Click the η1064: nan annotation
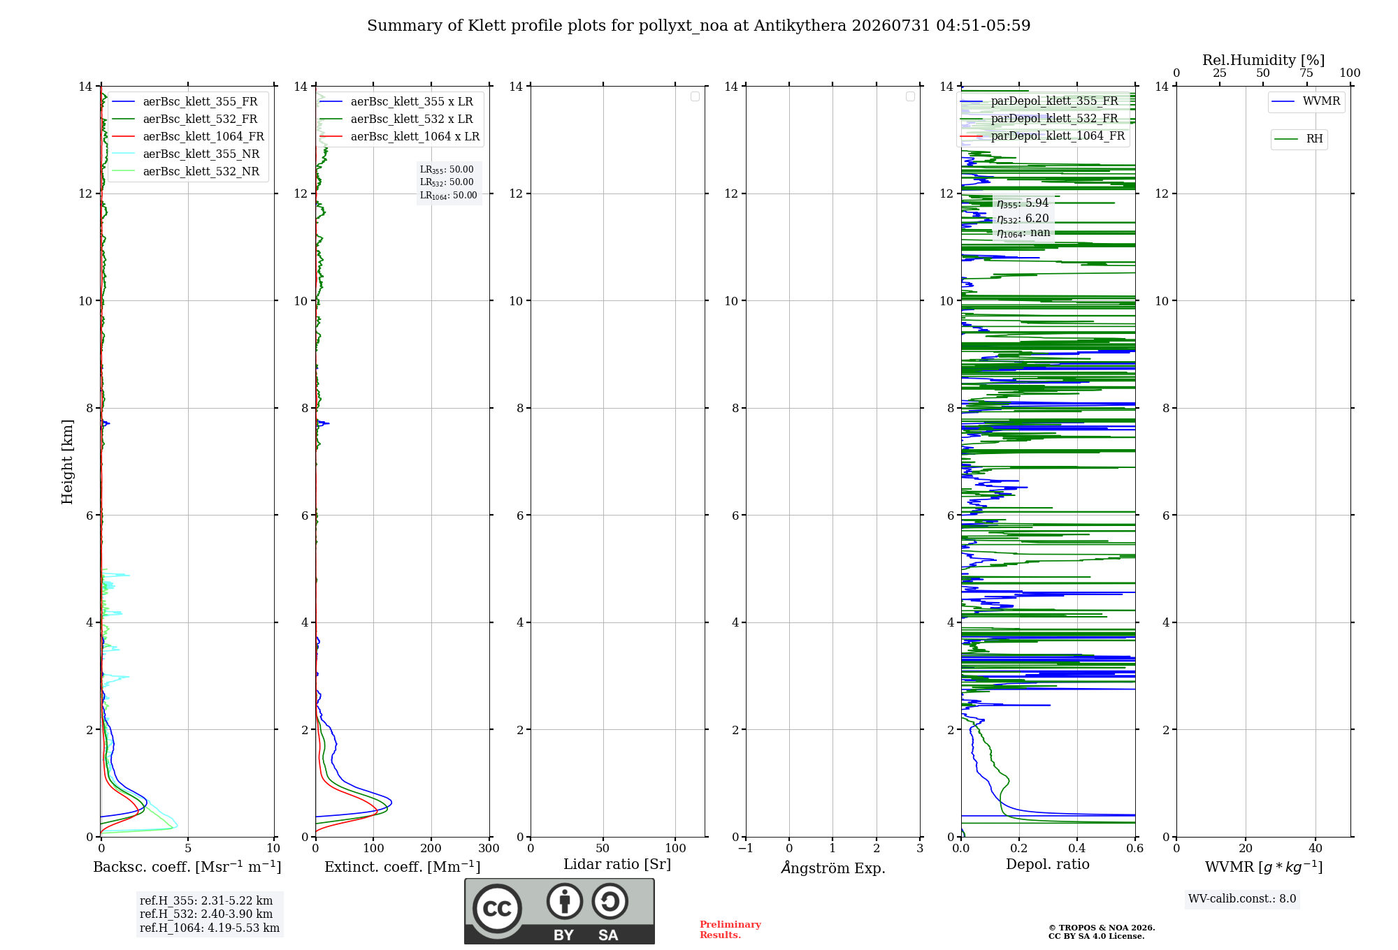 tap(1023, 233)
